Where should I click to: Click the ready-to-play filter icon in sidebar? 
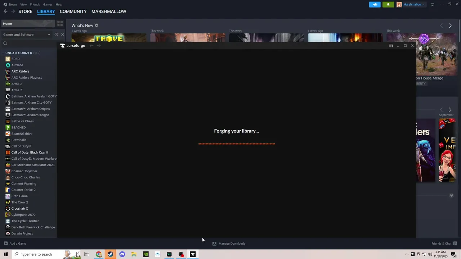(x=62, y=35)
